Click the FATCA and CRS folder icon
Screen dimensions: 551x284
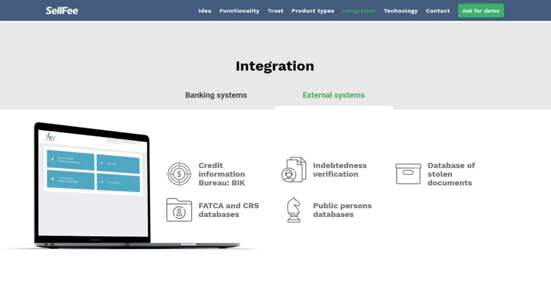179,210
